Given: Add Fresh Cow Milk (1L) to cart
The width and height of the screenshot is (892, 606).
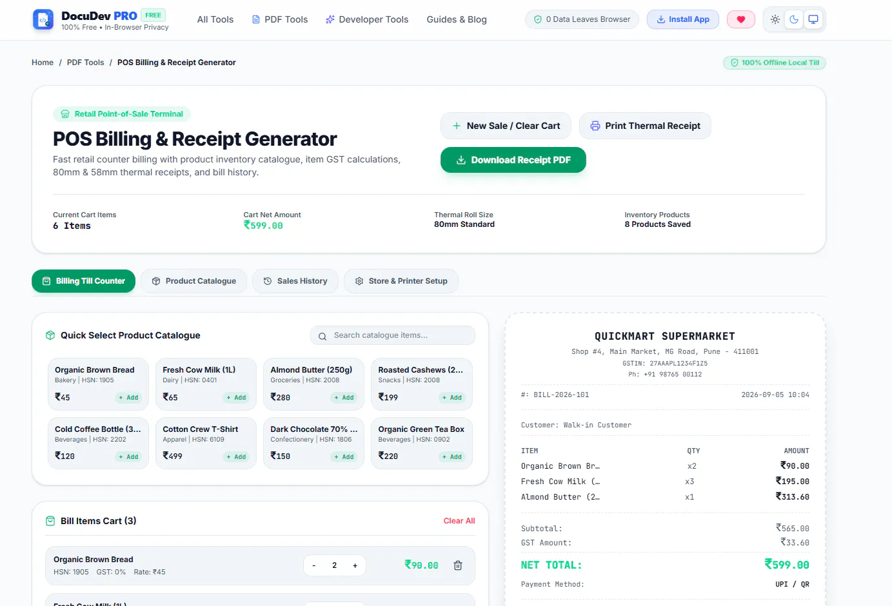Looking at the screenshot, I should 236,398.
